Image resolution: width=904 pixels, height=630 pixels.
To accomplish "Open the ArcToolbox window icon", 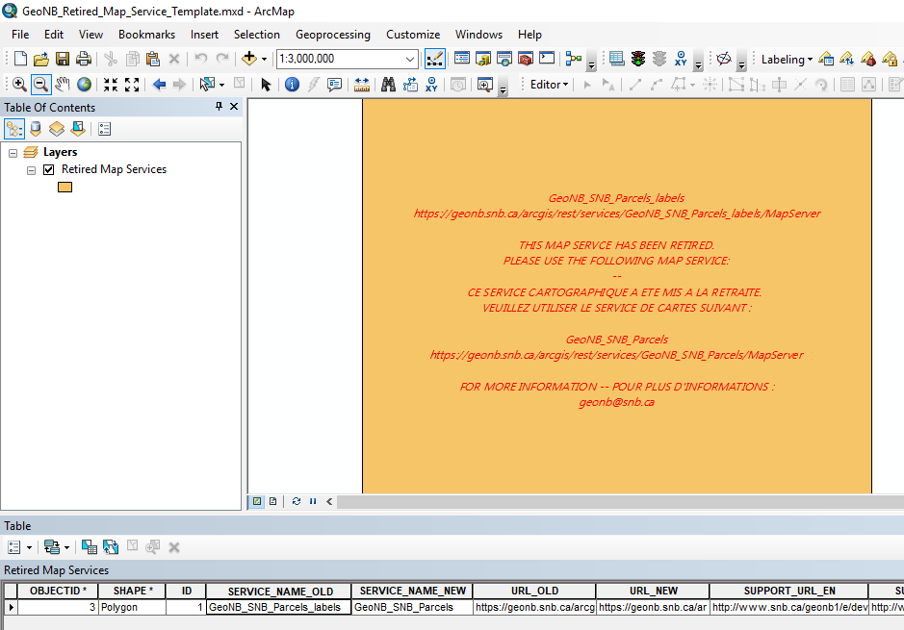I will [526, 58].
